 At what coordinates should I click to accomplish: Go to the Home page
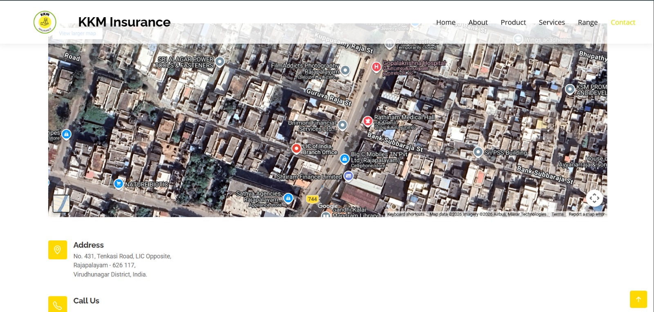(446, 22)
